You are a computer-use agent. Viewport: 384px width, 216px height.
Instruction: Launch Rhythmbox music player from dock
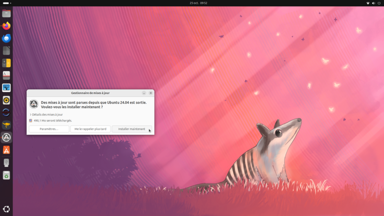(x=6, y=100)
